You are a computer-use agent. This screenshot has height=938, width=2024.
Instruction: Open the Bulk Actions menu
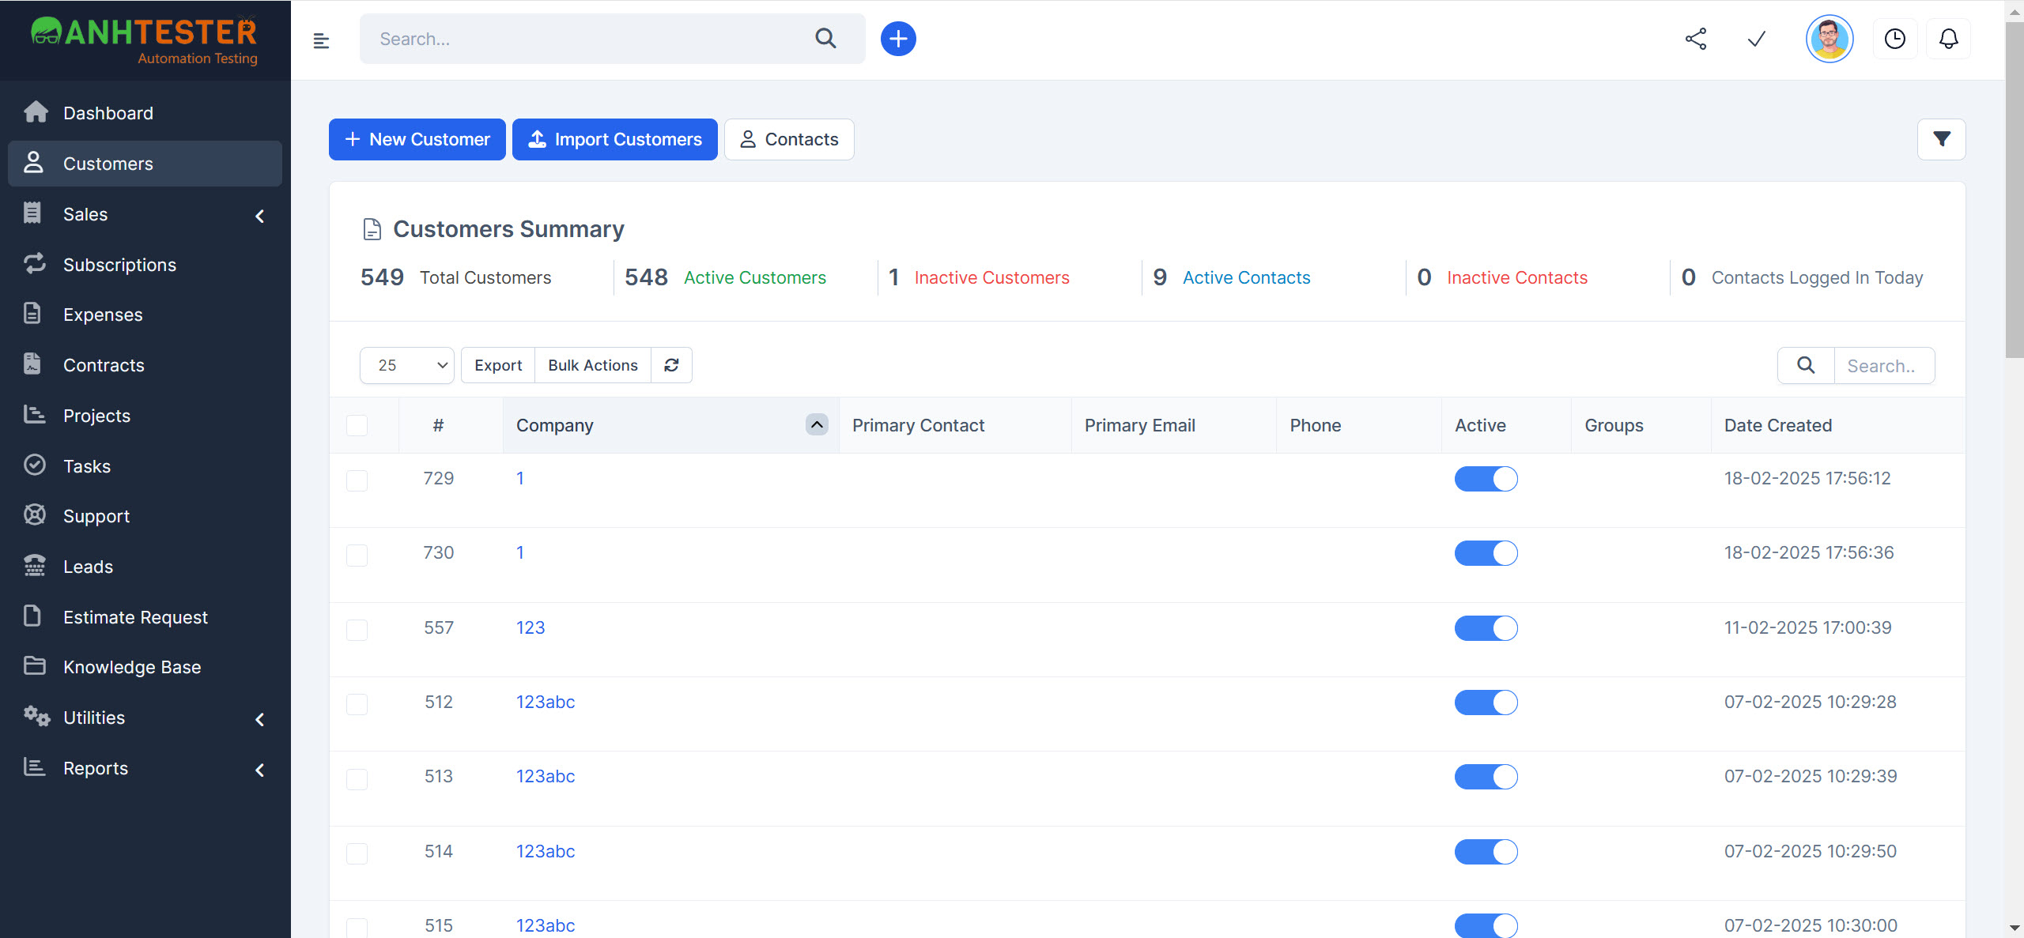(x=593, y=365)
